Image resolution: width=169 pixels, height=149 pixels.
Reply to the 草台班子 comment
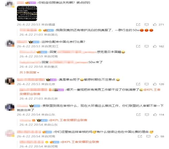[147, 84]
